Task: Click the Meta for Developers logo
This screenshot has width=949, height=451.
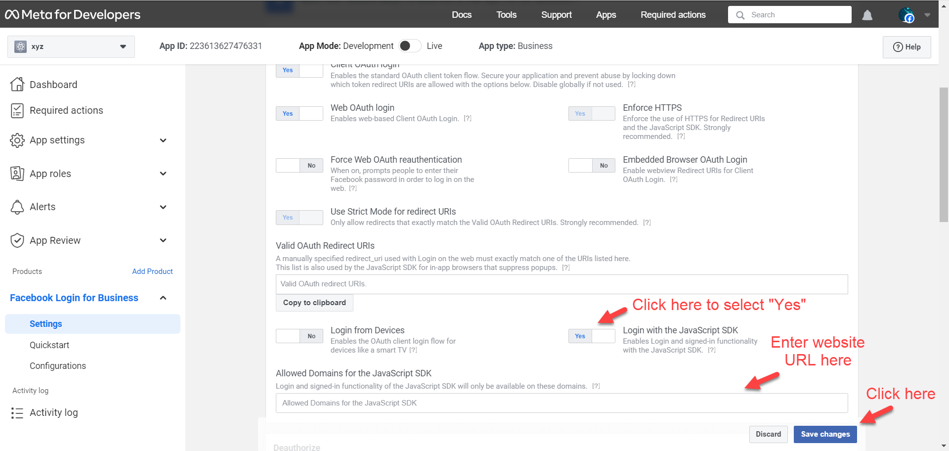Action: click(73, 15)
